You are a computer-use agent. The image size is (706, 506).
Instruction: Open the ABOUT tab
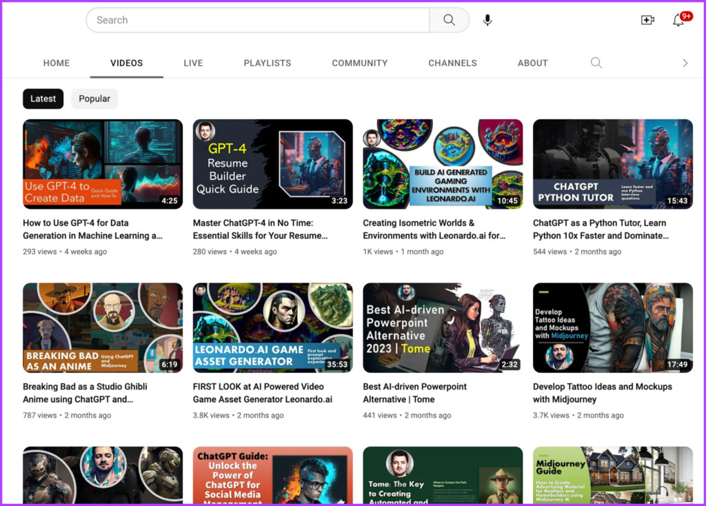pyautogui.click(x=533, y=63)
